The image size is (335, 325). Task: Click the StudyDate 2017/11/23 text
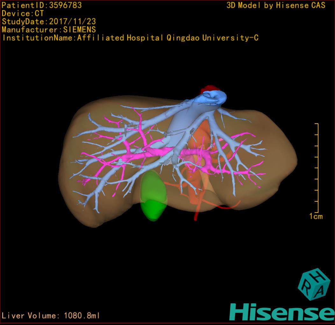(x=49, y=22)
